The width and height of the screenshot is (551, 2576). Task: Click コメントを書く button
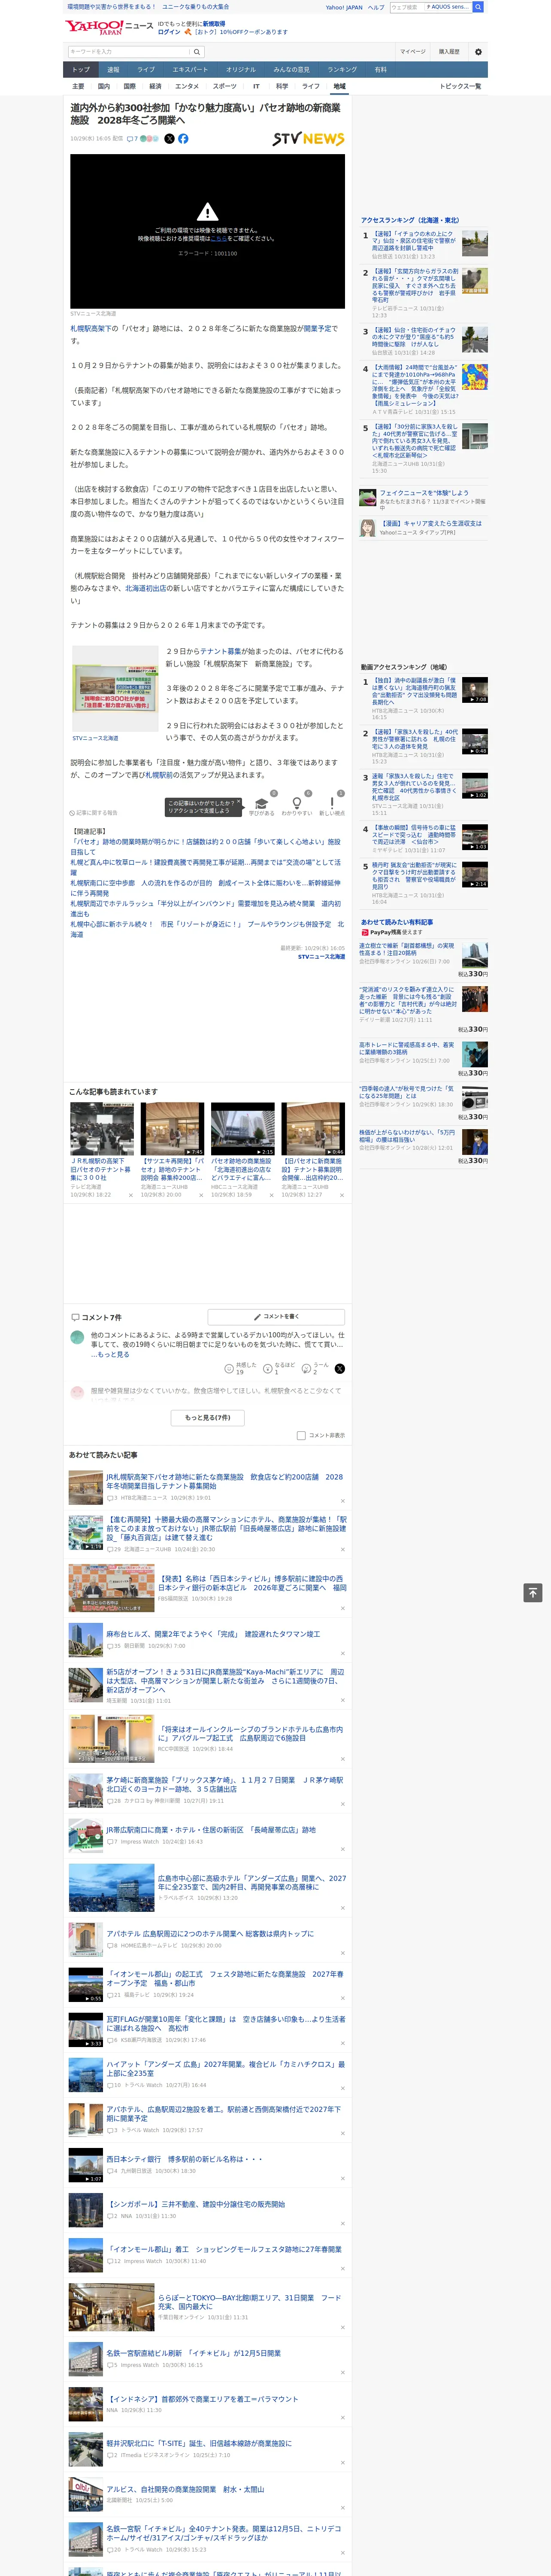276,1317
